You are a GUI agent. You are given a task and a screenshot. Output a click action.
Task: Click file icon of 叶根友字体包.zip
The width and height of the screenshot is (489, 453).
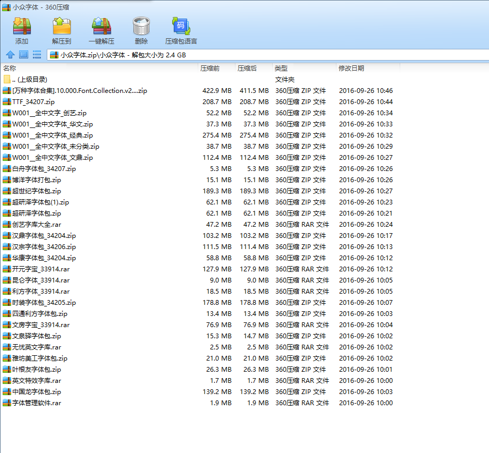point(7,370)
